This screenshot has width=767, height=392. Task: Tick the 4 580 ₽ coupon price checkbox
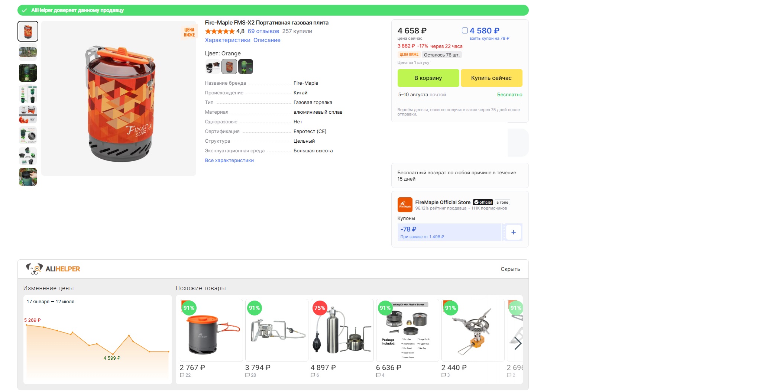click(x=465, y=30)
